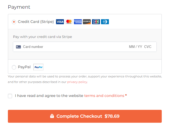Check the terms and conditions agreement box
The width and height of the screenshot is (172, 133).
click(10, 96)
